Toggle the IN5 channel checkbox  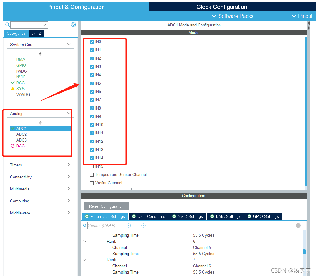click(x=92, y=83)
